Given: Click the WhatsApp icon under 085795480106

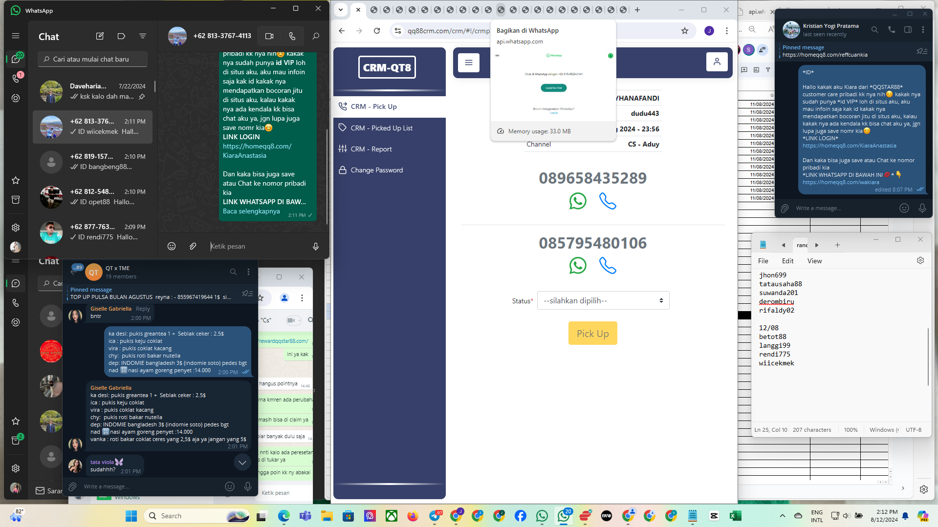Looking at the screenshot, I should (x=578, y=265).
